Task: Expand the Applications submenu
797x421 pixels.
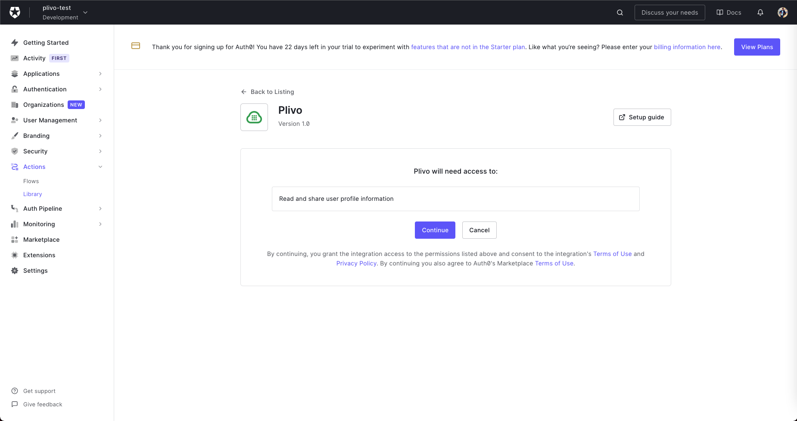Action: (x=100, y=74)
